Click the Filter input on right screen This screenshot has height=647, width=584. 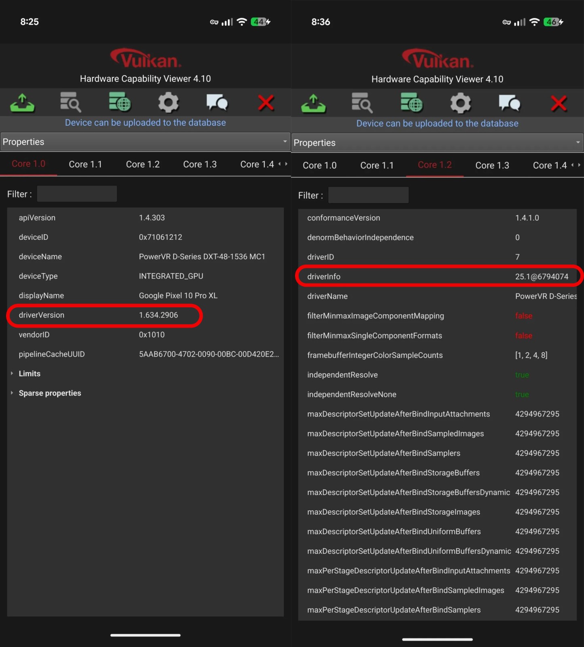point(368,195)
